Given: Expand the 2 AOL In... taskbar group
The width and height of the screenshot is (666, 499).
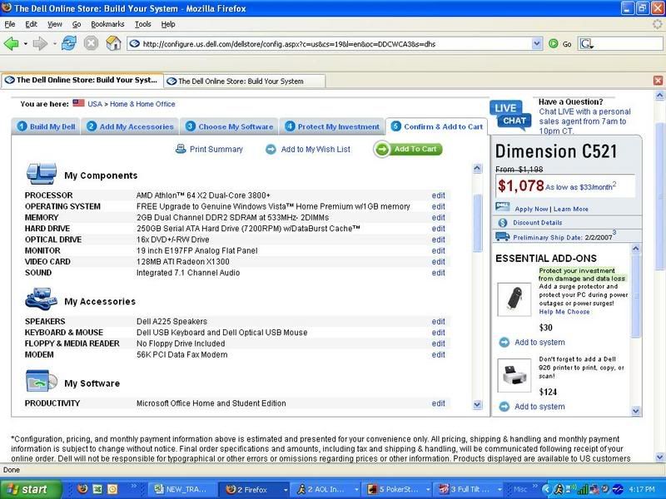Looking at the screenshot, I should (356, 490).
